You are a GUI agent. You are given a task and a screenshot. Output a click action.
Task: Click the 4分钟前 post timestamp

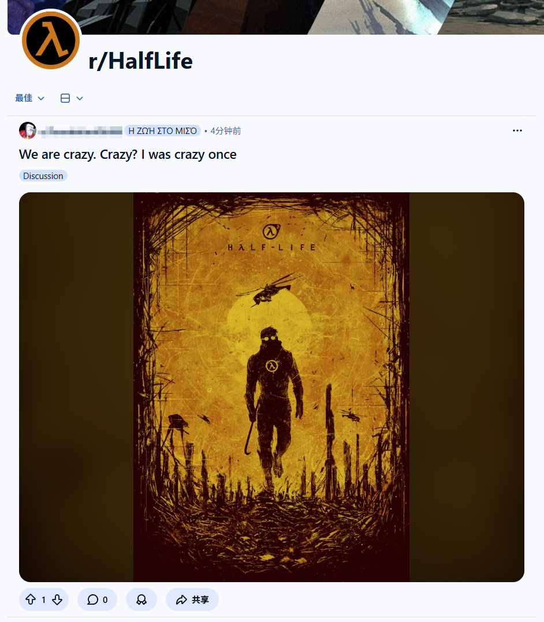[x=226, y=131]
